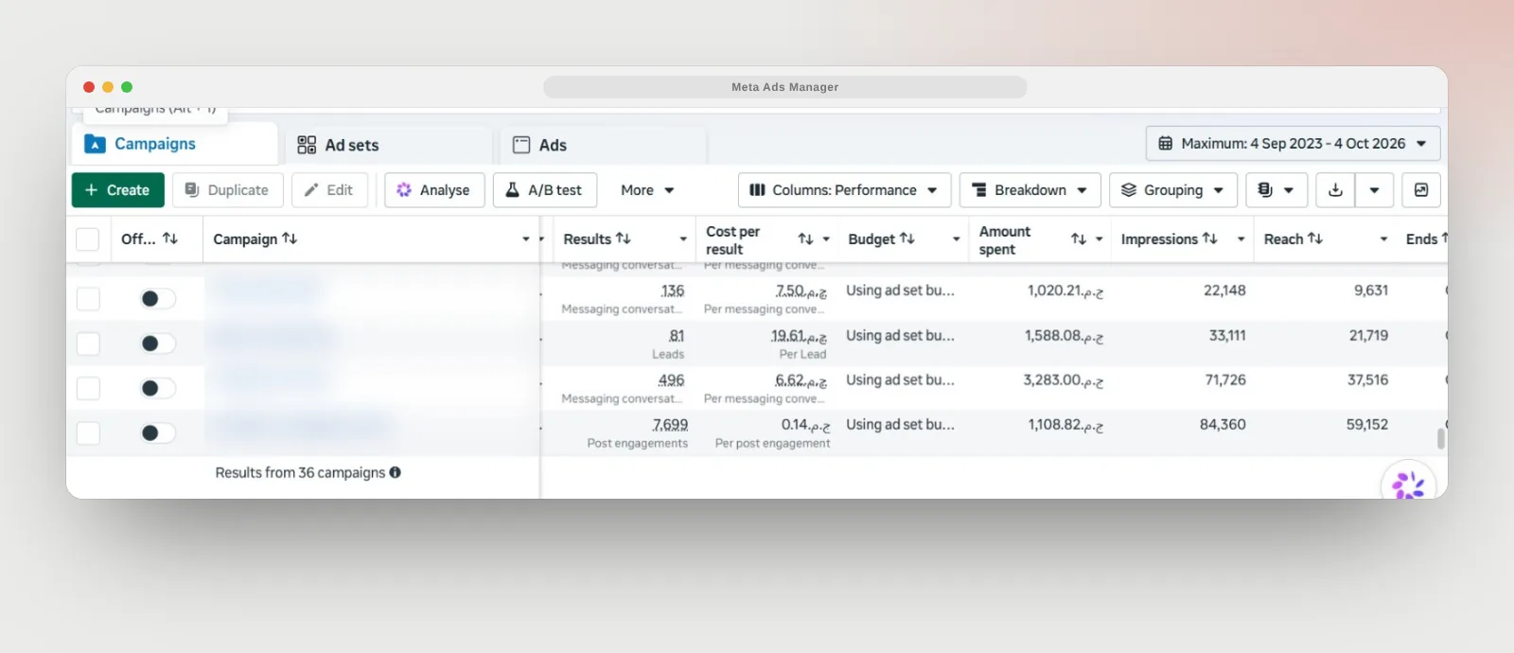Switch to the Ads tab
Image resolution: width=1514 pixels, height=653 pixels.
pos(604,145)
